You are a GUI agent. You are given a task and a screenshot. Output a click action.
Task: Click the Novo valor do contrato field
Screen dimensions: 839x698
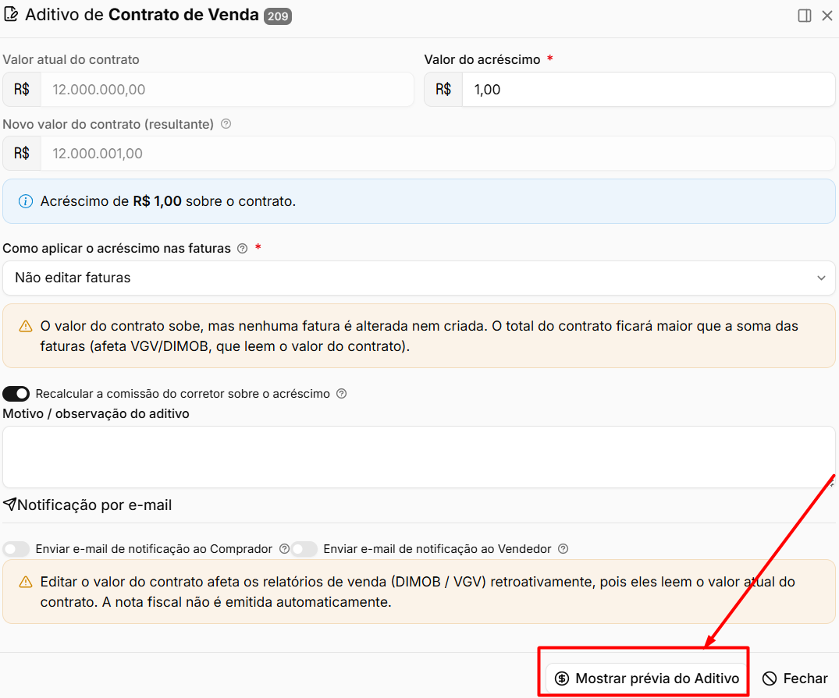click(438, 154)
